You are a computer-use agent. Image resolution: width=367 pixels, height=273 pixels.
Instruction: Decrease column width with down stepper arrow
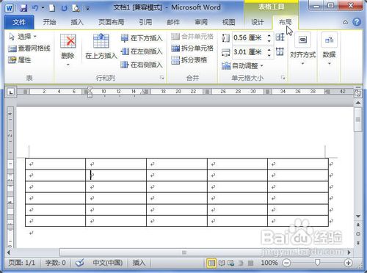(269, 55)
